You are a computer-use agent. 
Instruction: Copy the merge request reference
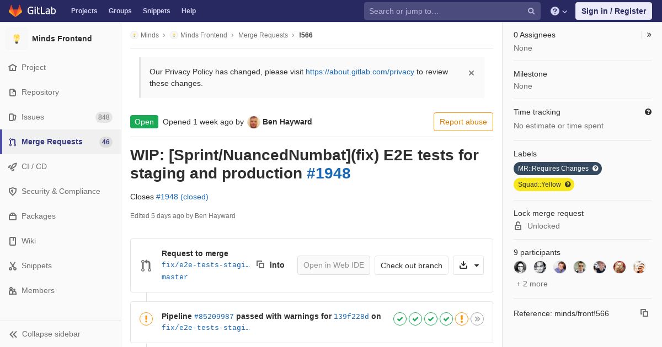pos(644,313)
